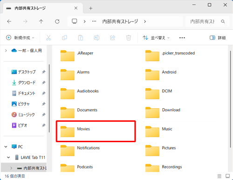Click the search magnifier icon
The image size is (233, 180).
(x=223, y=21)
